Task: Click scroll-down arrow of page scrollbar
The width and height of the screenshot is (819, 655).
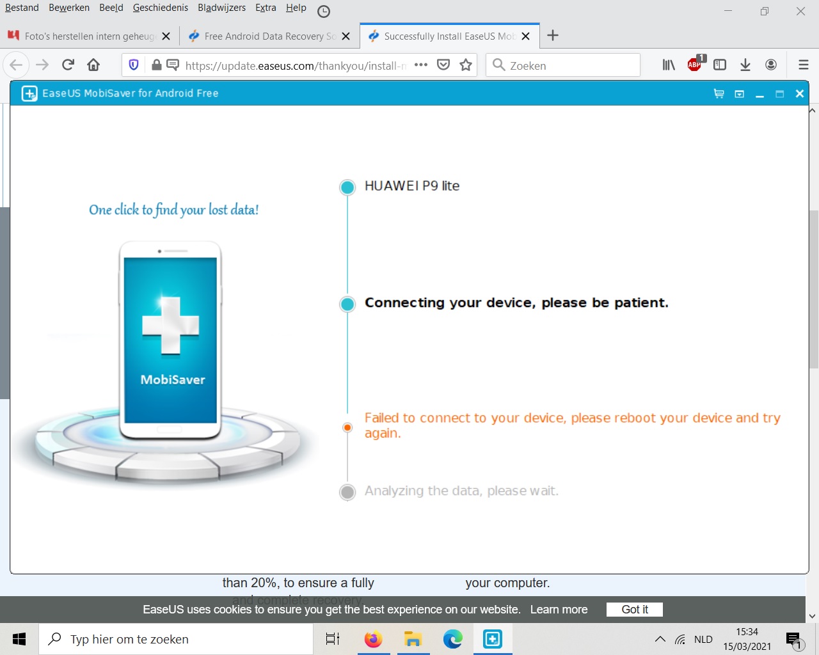Action: [813, 617]
